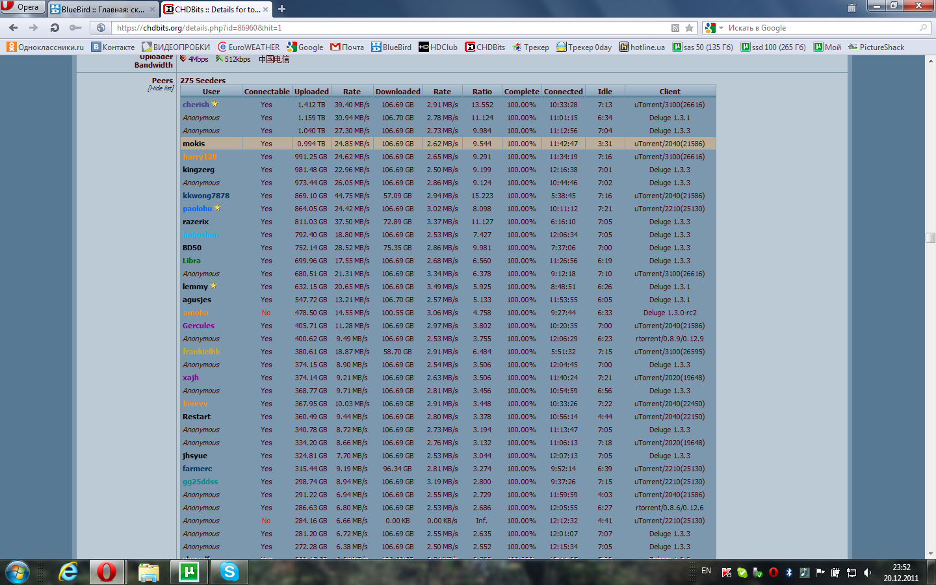Open Skype from the taskbar
The image size is (936, 585).
229,572
